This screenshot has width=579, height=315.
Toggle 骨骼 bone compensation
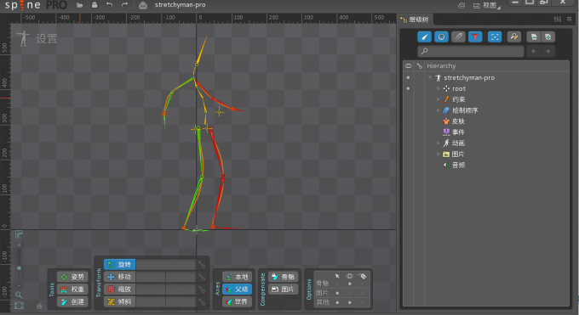tap(284, 277)
